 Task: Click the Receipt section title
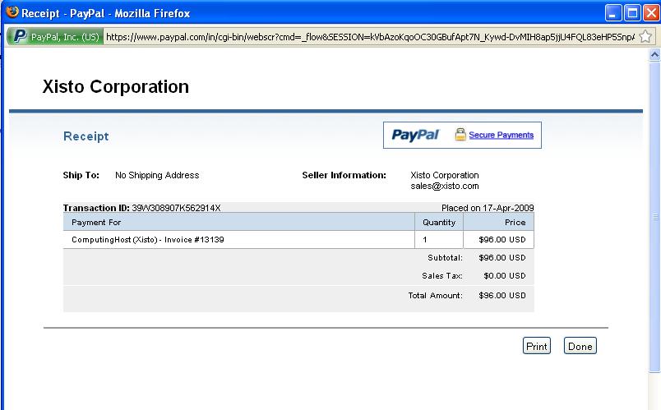(86, 136)
